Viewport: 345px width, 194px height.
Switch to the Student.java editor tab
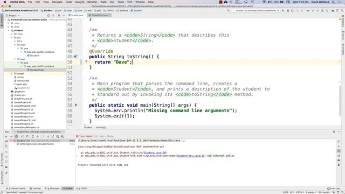77,16
